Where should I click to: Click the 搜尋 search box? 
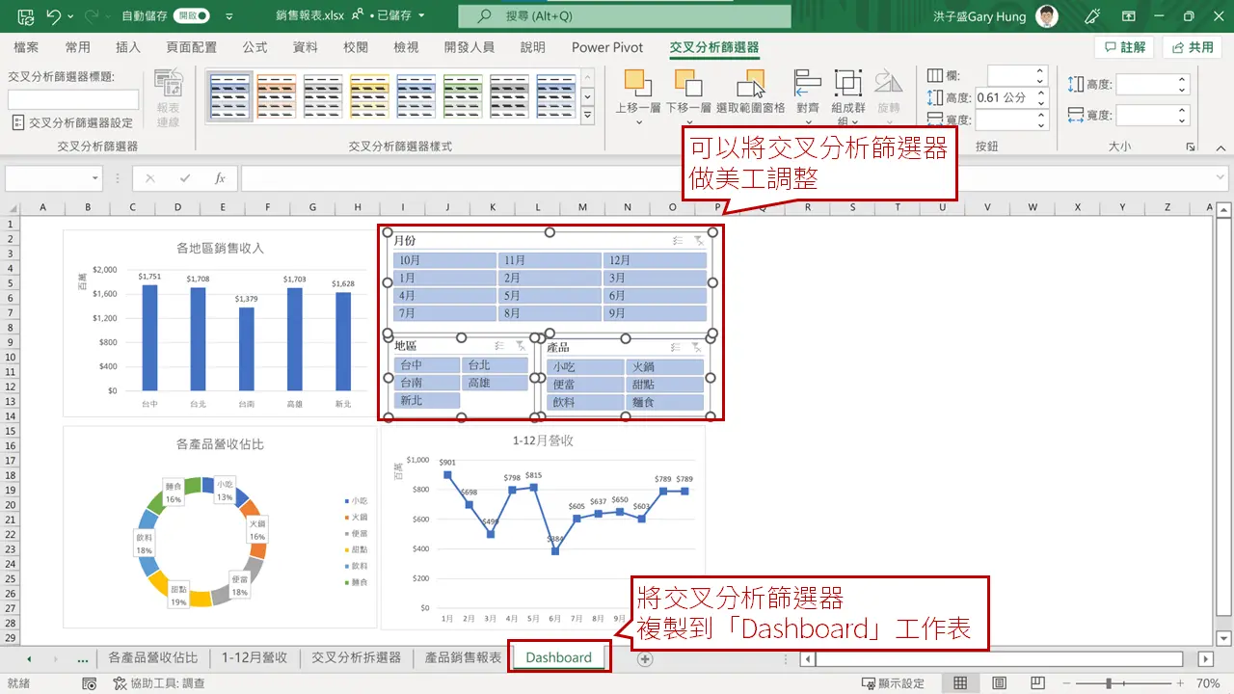pyautogui.click(x=624, y=16)
